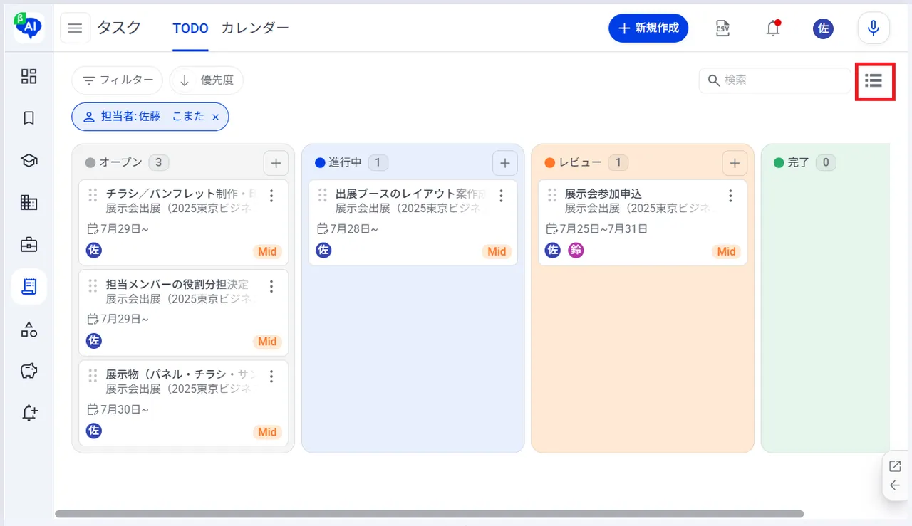Screen dimensions: 912x526
Task: Open more options for 展示会参加申込 card
Action: [x=730, y=196]
